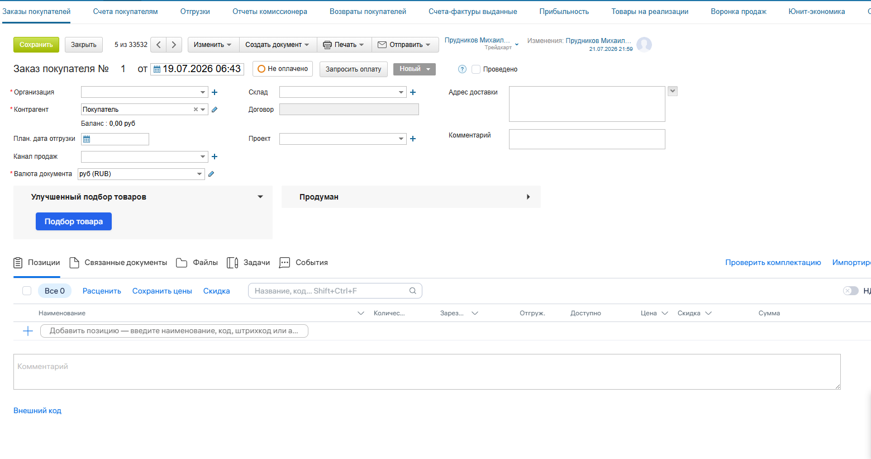Add new organization with plus icon
The image size is (871, 459).
(215, 92)
